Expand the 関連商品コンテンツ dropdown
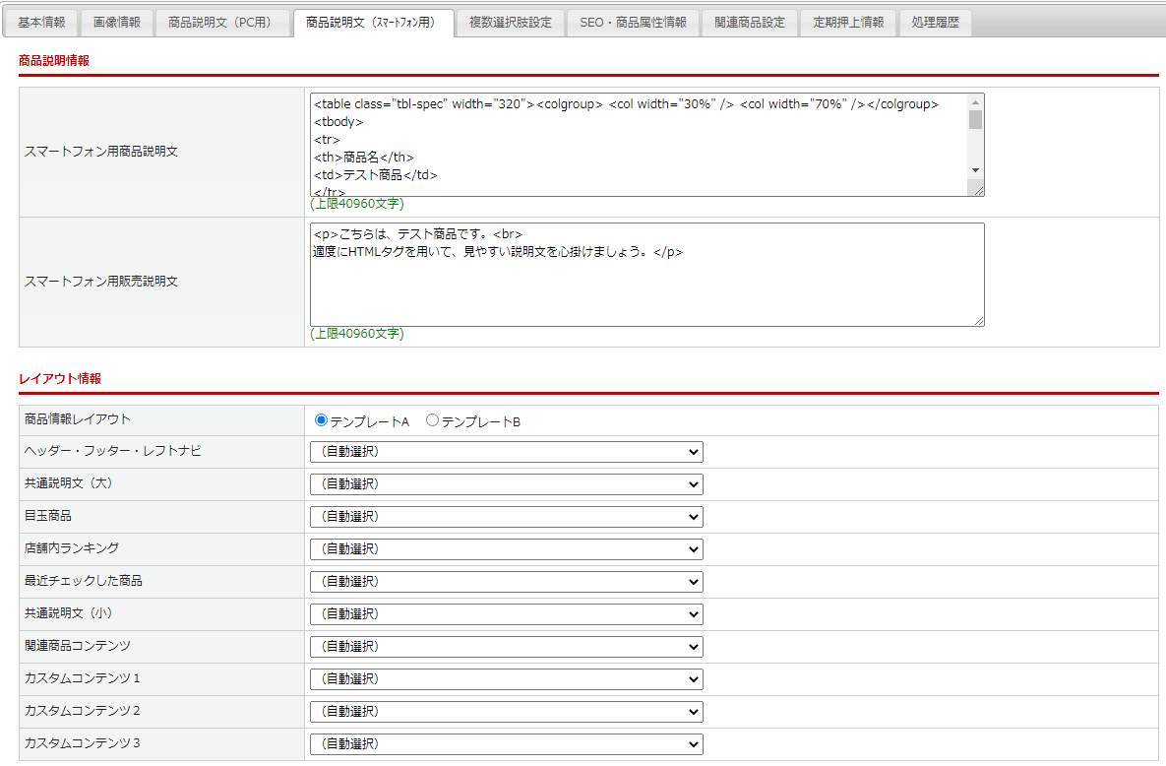Viewport: 1166px width, 766px height. [x=506, y=647]
